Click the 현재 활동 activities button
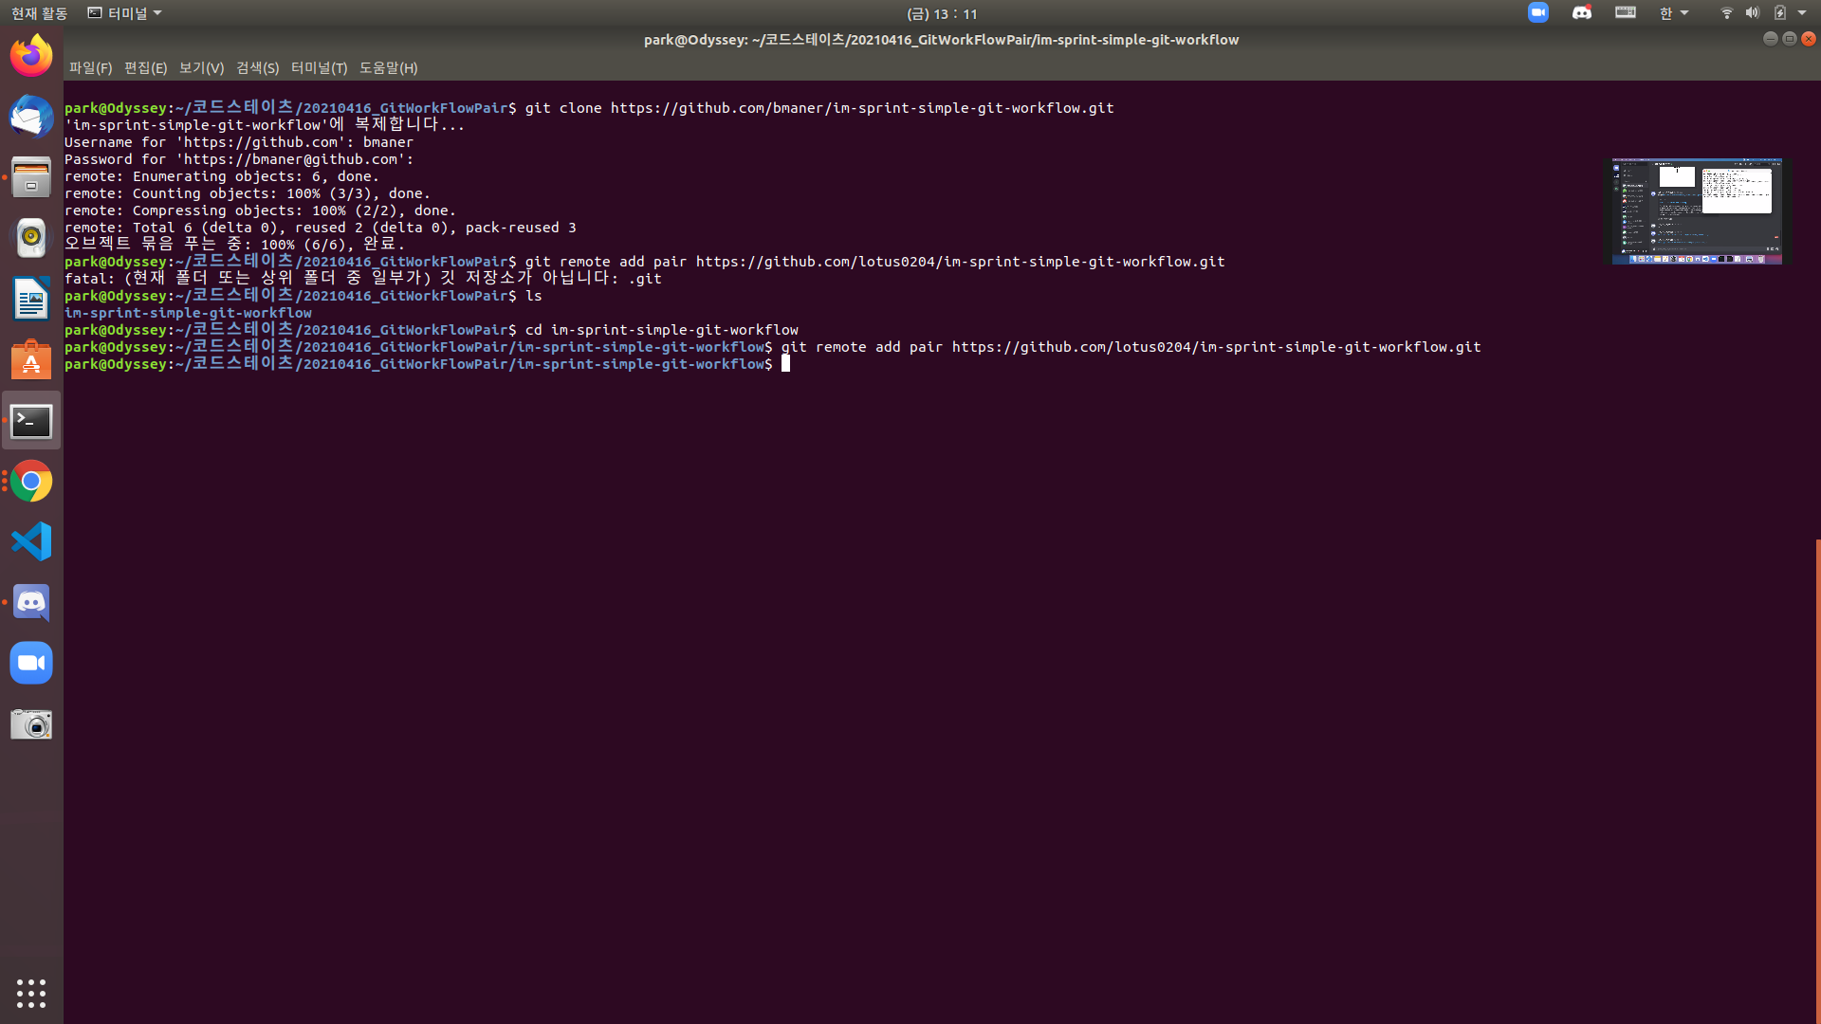Viewport: 1821px width, 1024px height. coord(39,13)
